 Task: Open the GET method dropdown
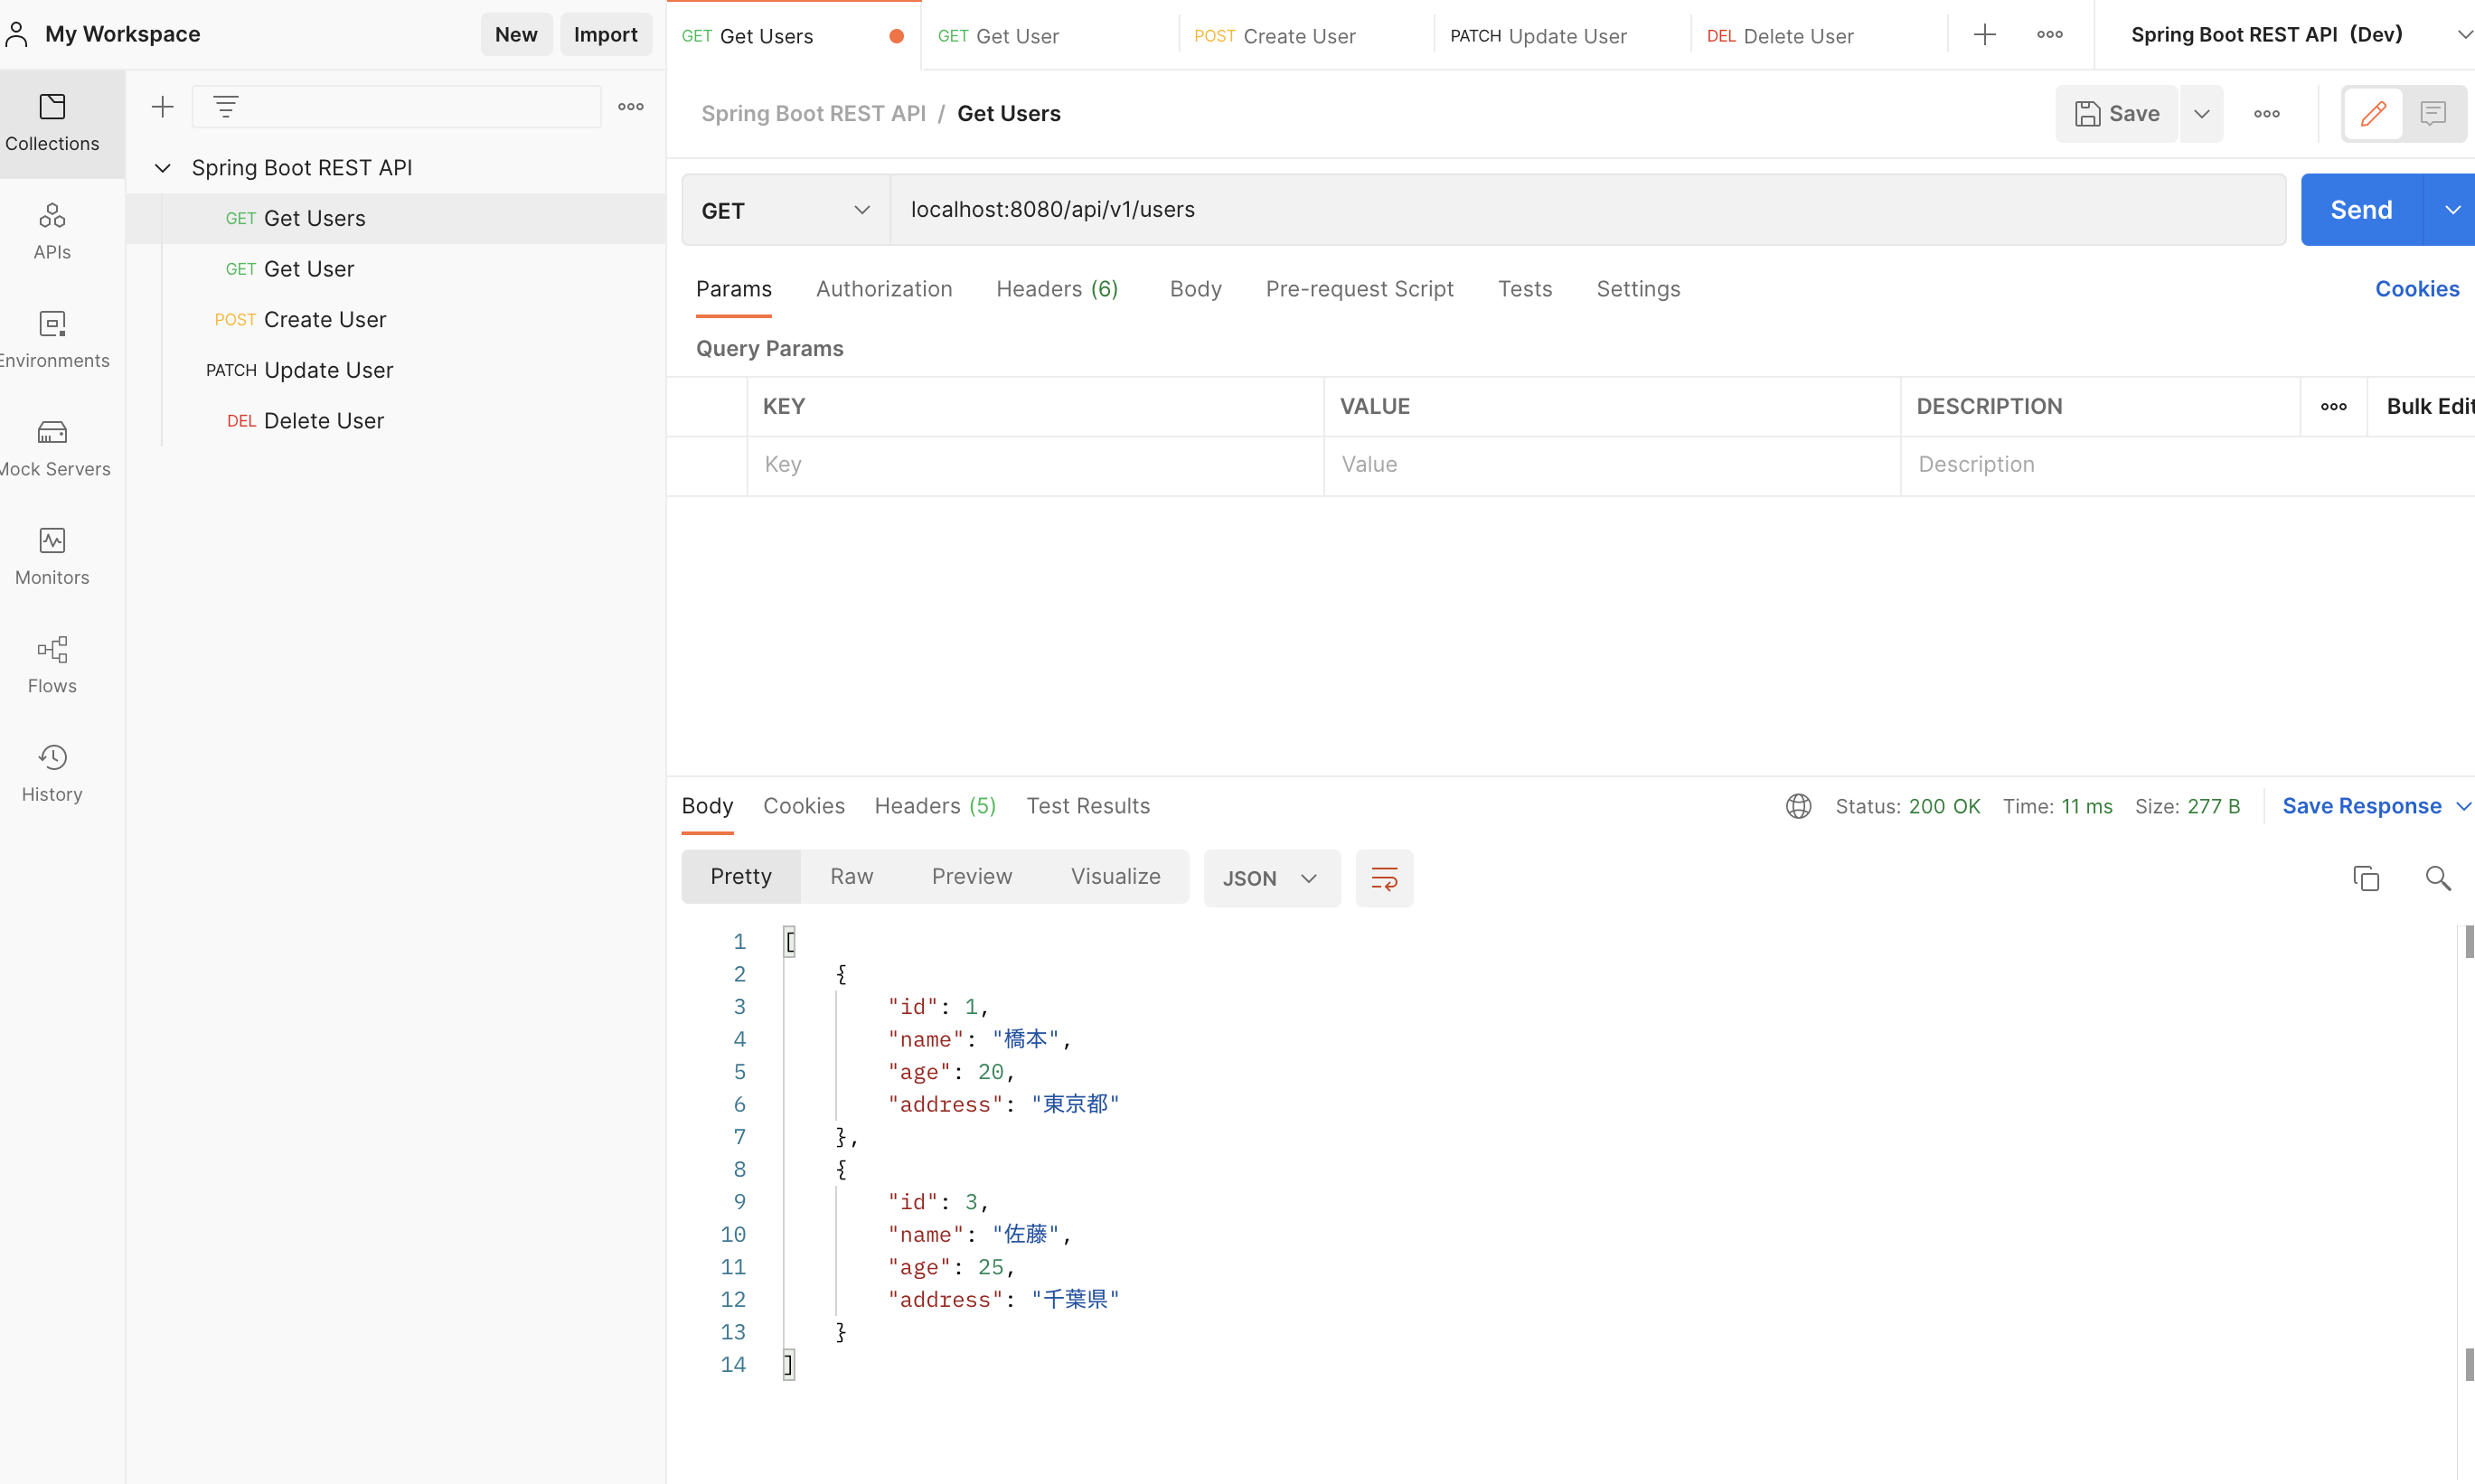(x=784, y=209)
